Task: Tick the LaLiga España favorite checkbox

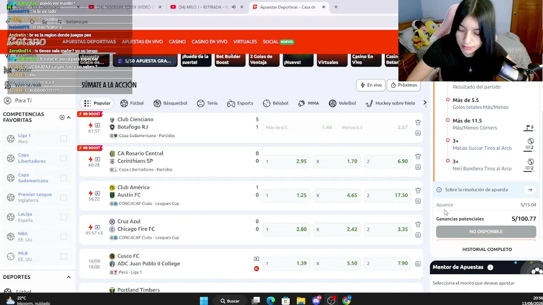Action: coord(63,217)
